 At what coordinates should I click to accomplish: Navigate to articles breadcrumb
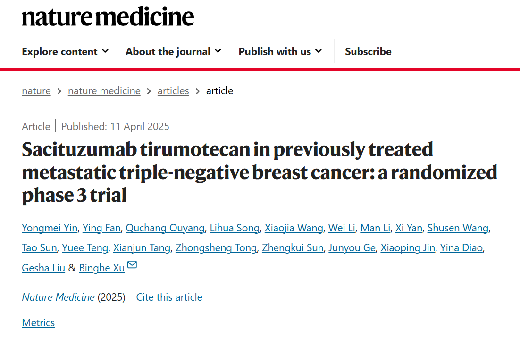point(173,91)
